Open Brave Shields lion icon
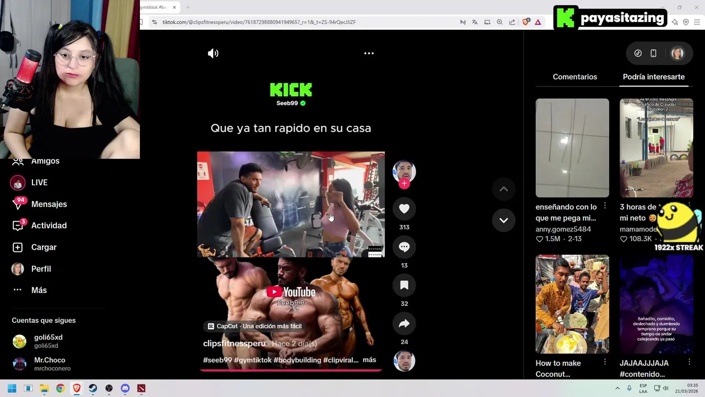 [526, 22]
